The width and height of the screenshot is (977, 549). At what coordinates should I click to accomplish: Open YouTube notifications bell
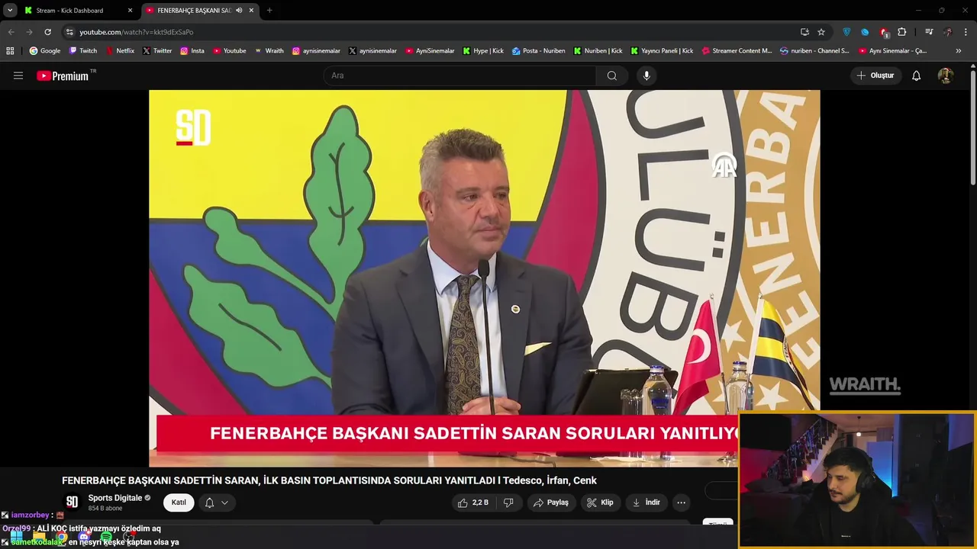(917, 75)
